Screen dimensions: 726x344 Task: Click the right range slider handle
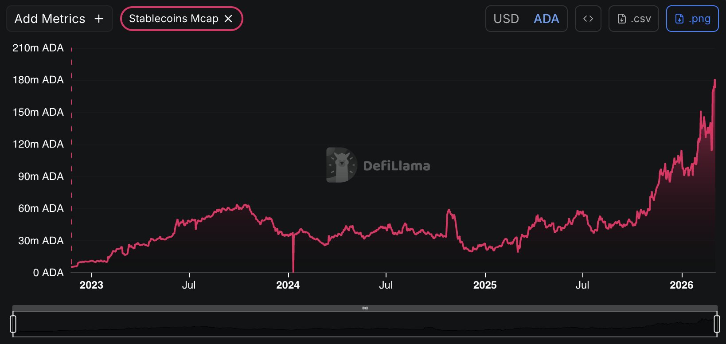pos(717,324)
